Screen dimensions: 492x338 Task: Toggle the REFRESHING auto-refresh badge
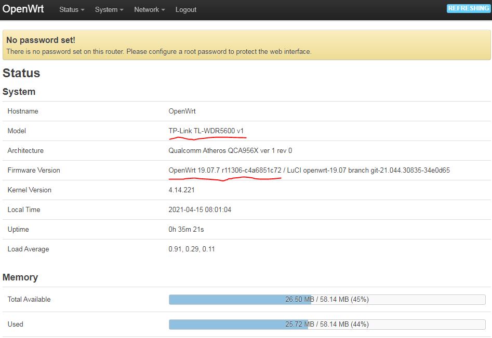pyautogui.click(x=468, y=8)
